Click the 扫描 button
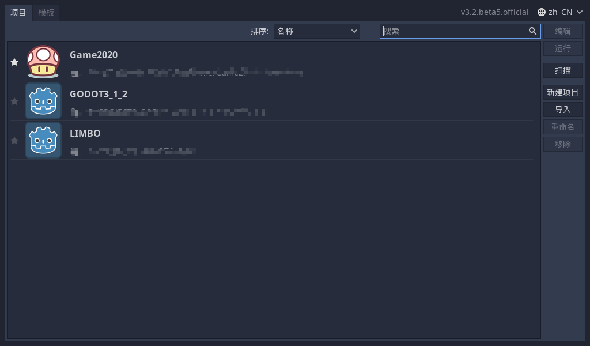 click(x=562, y=70)
